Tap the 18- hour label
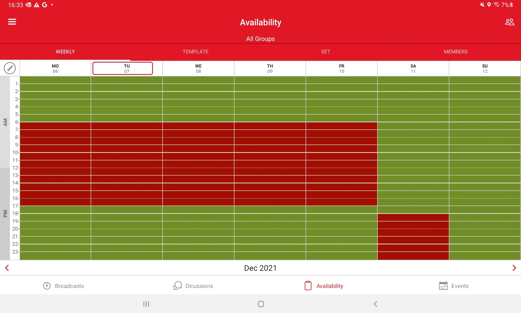The width and height of the screenshot is (521, 313). [x=16, y=213]
